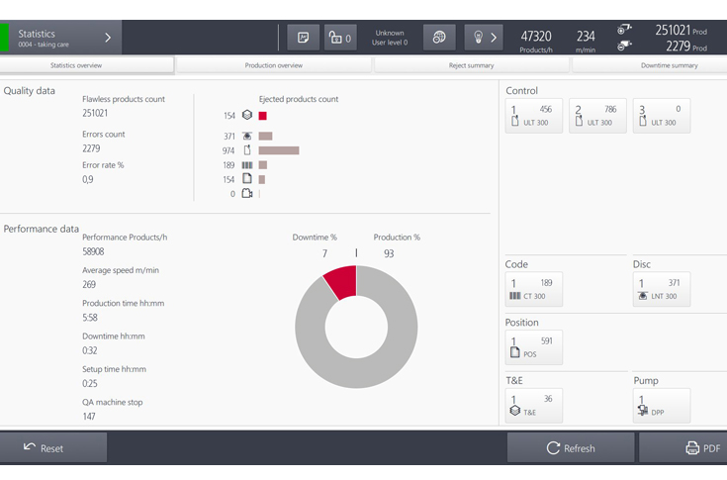This screenshot has width=727, height=480.
Task: Click the Refresh button
Action: 571,448
